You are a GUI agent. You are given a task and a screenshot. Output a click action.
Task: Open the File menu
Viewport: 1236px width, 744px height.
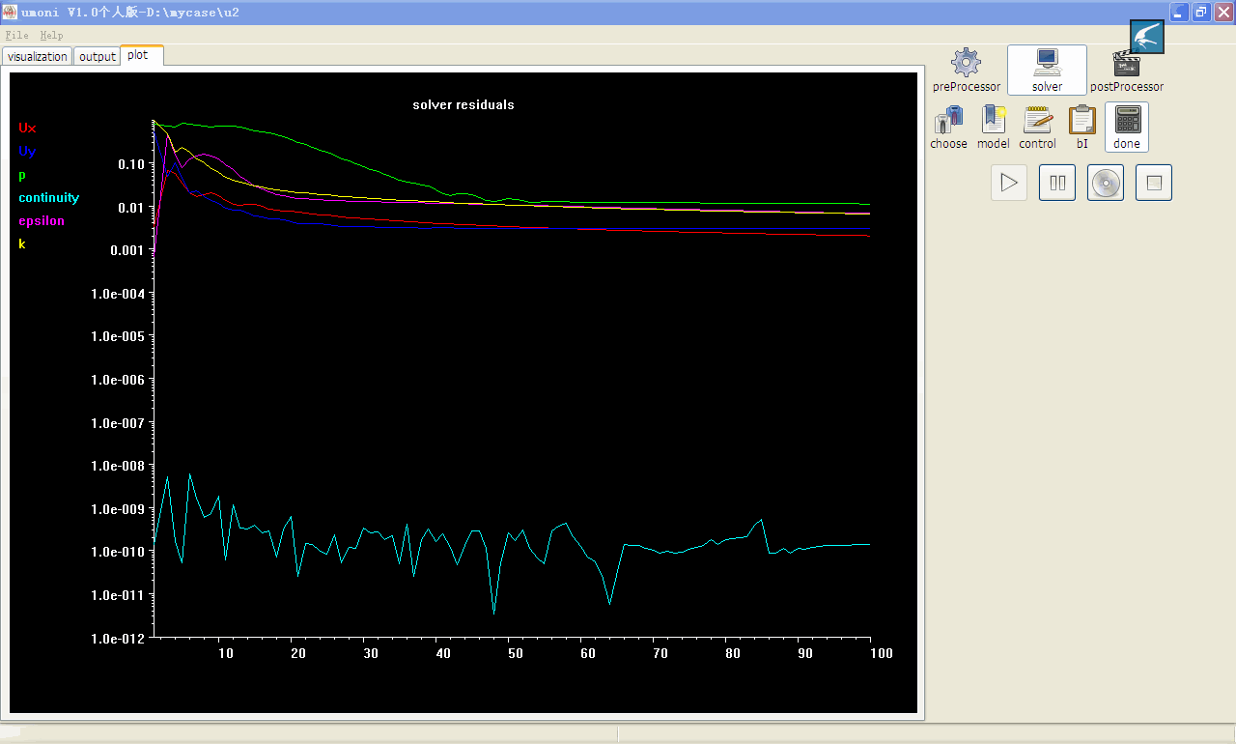click(x=16, y=35)
